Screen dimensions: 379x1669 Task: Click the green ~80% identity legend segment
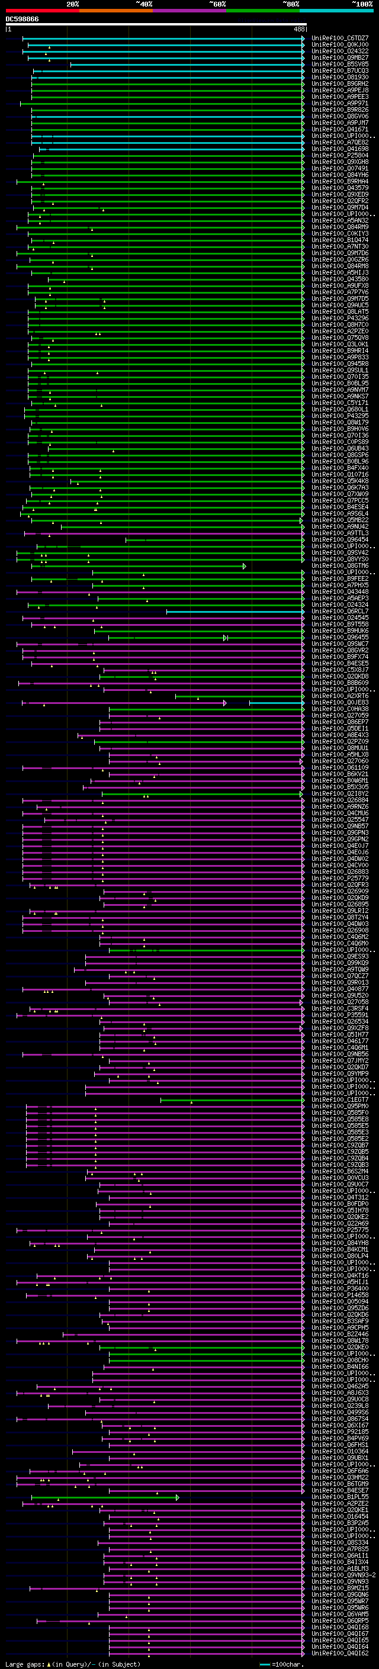[x=263, y=11]
